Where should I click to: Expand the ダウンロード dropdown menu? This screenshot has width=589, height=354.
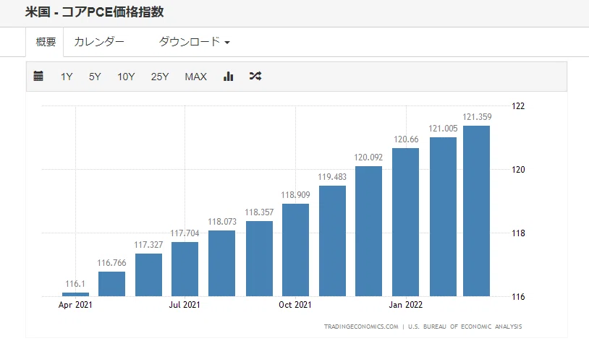point(194,42)
